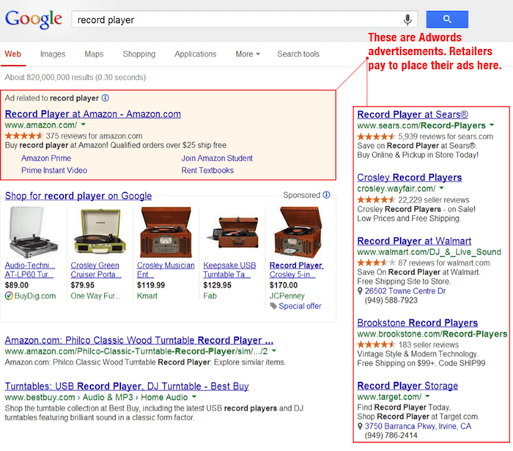Image resolution: width=513 pixels, height=451 pixels.
Task: Open 'Brookstone Record Players' ad link
Action: pos(417,323)
